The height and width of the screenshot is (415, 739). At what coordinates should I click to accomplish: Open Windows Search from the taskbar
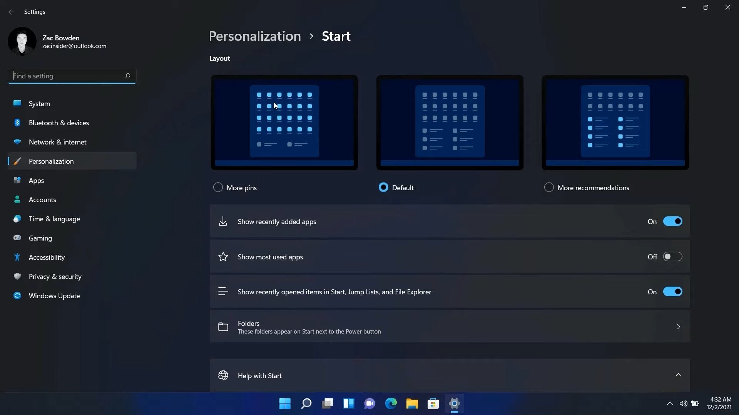point(306,404)
